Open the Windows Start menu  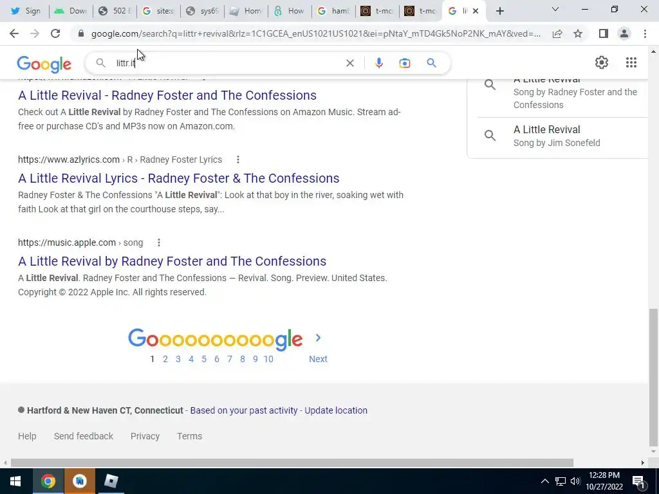15,481
